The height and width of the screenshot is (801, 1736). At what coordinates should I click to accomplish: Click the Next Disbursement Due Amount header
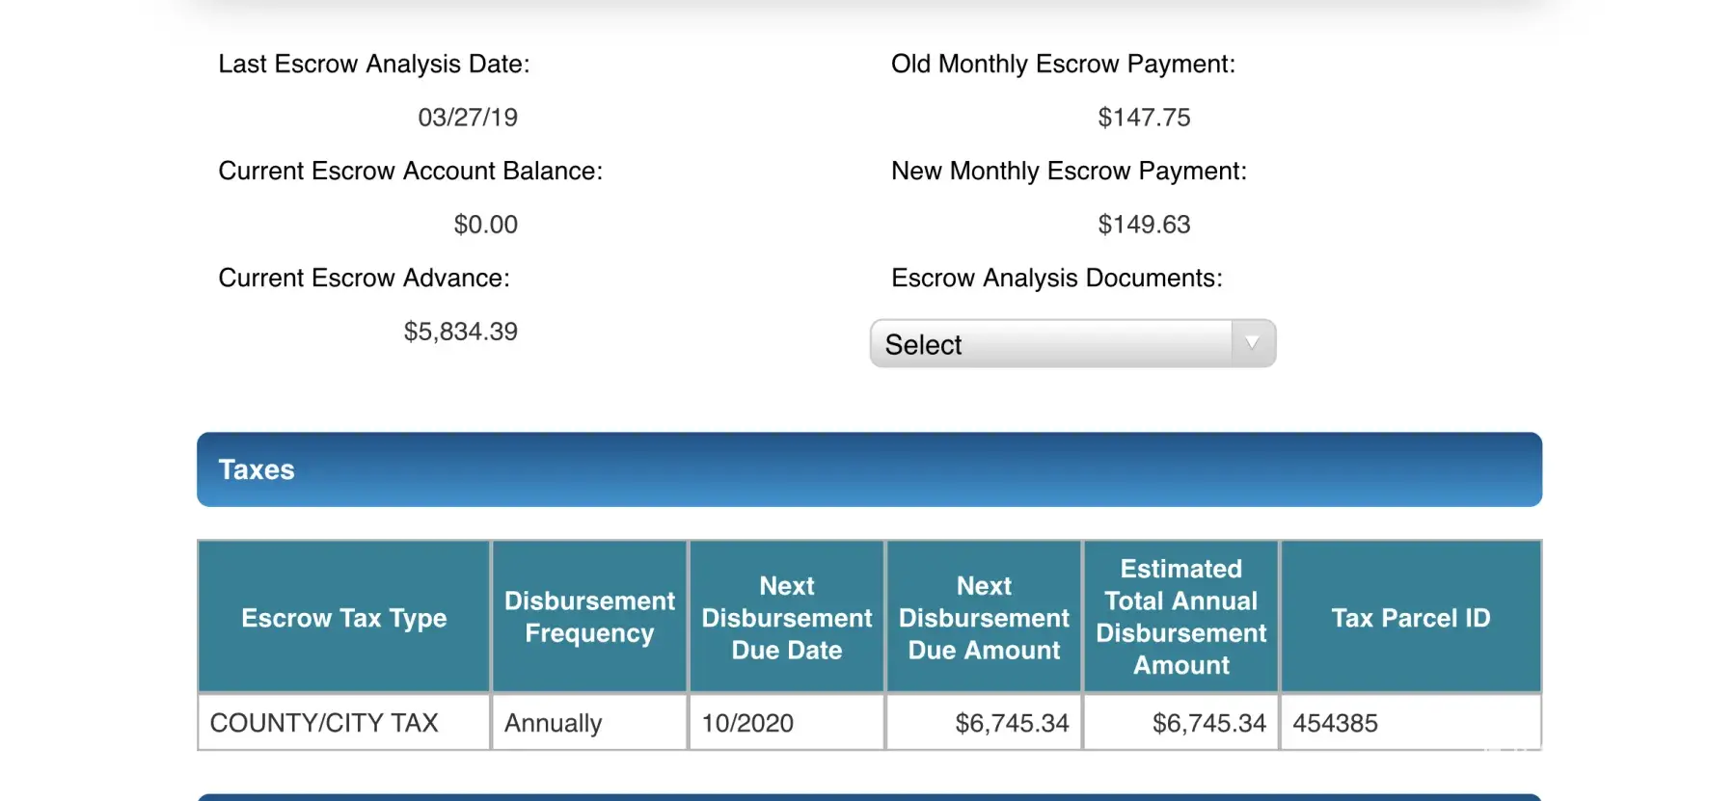[984, 618]
